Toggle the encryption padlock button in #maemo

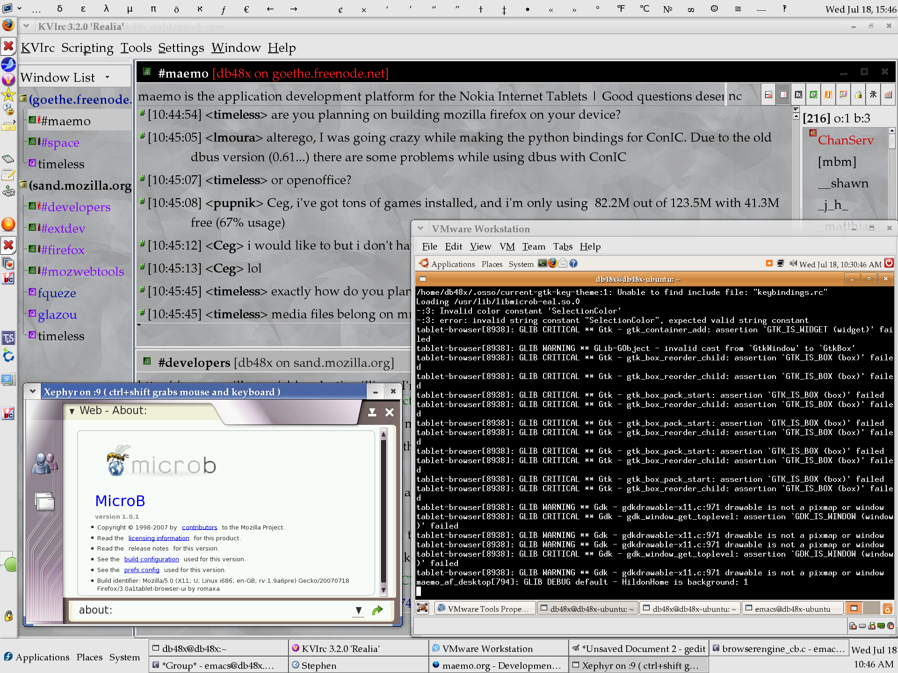858,95
